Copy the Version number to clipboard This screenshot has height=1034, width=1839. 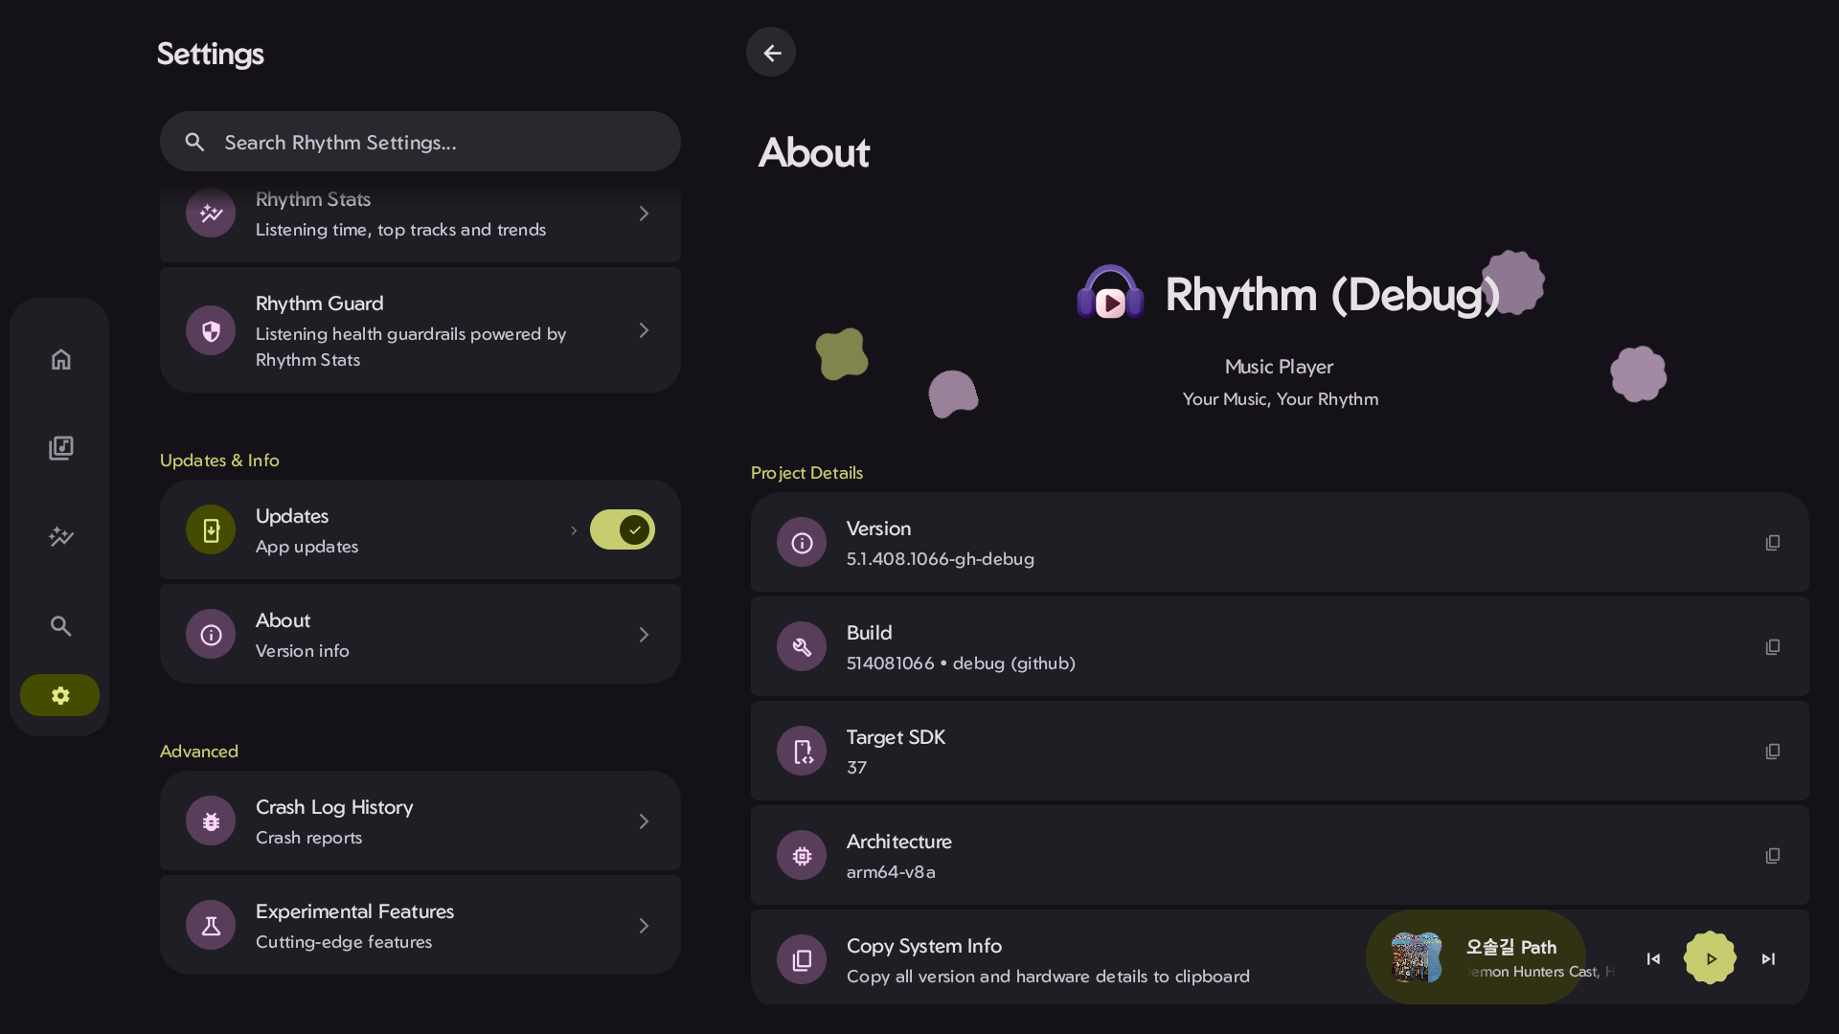point(1773,543)
